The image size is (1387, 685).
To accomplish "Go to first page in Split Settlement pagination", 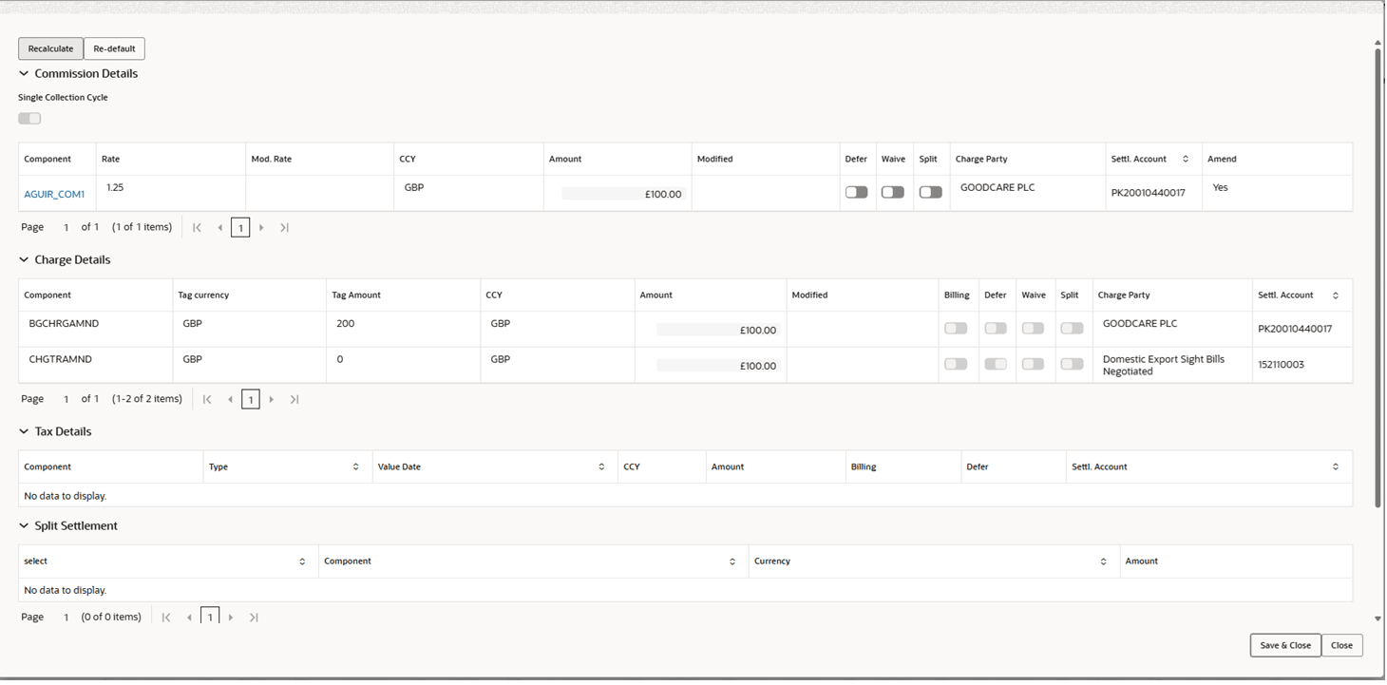I will [x=166, y=617].
